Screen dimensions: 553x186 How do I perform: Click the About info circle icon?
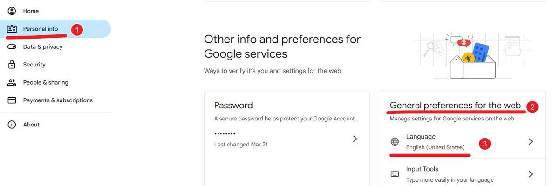tap(12, 125)
